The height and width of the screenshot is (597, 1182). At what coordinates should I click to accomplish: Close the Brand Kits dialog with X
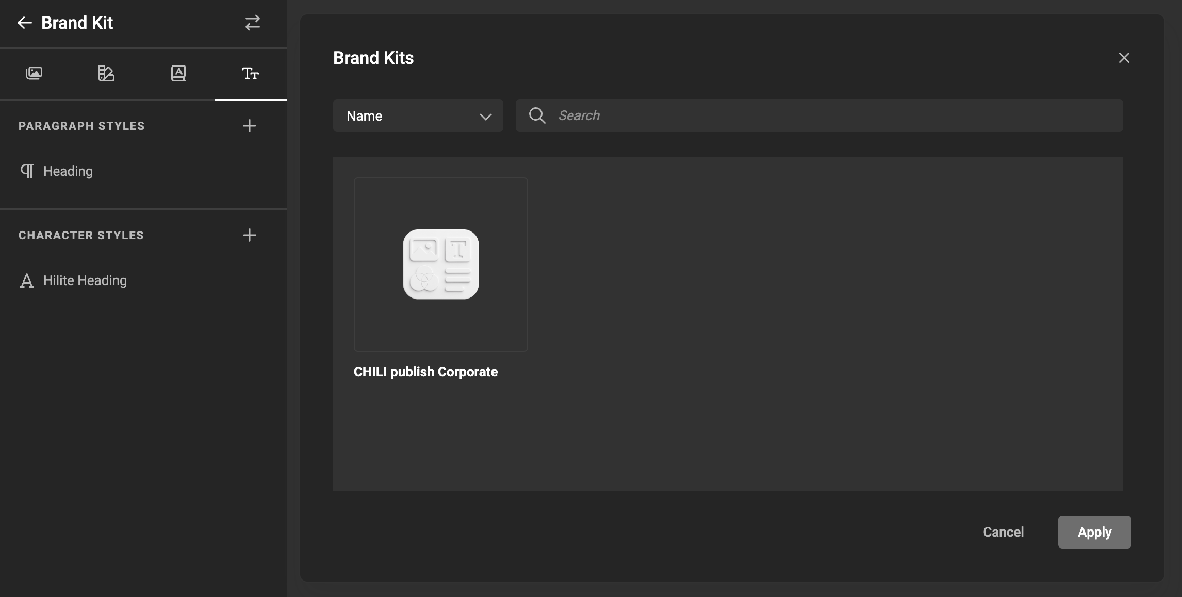pos(1124,57)
